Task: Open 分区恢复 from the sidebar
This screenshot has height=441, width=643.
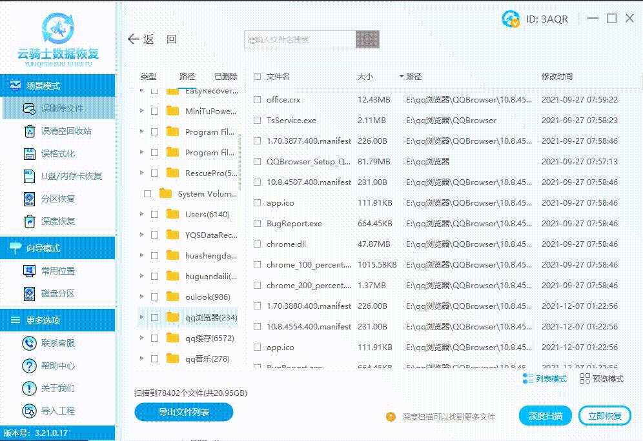Action: 57,199
